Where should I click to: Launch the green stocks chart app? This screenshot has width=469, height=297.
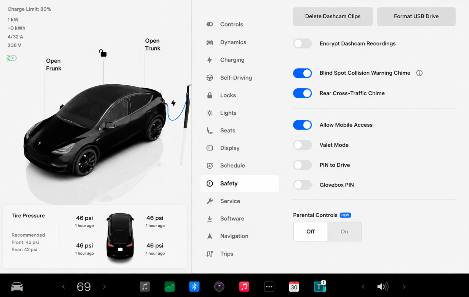point(170,286)
